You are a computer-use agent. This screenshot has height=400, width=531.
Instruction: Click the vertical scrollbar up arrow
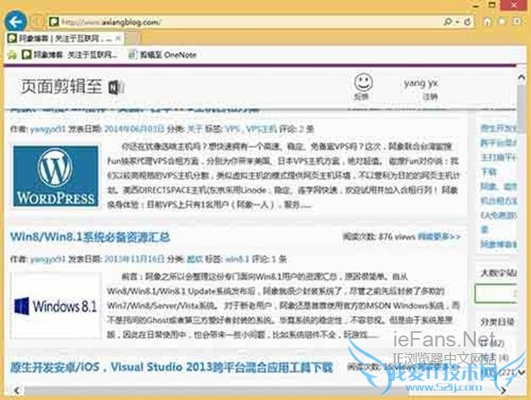coord(522,78)
